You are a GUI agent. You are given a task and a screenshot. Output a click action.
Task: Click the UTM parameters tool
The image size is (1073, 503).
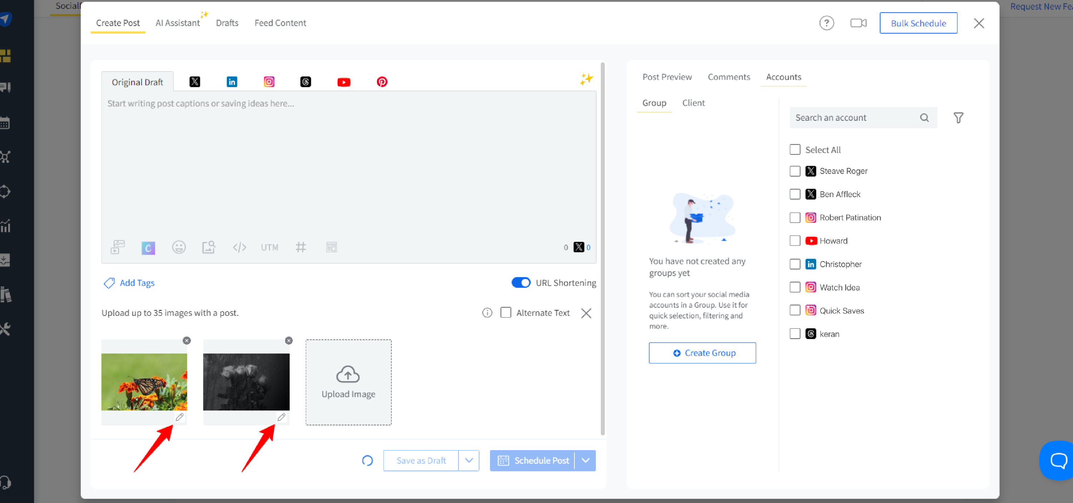pos(269,248)
